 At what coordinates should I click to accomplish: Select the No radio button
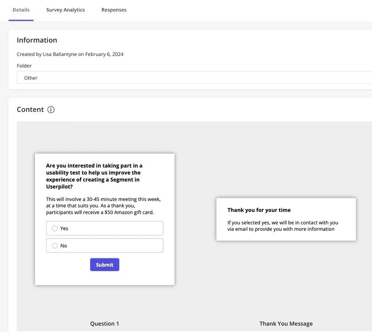point(55,245)
